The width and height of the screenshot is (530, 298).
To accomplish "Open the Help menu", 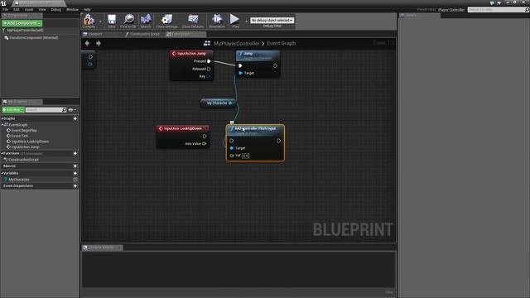I will pos(87,9).
